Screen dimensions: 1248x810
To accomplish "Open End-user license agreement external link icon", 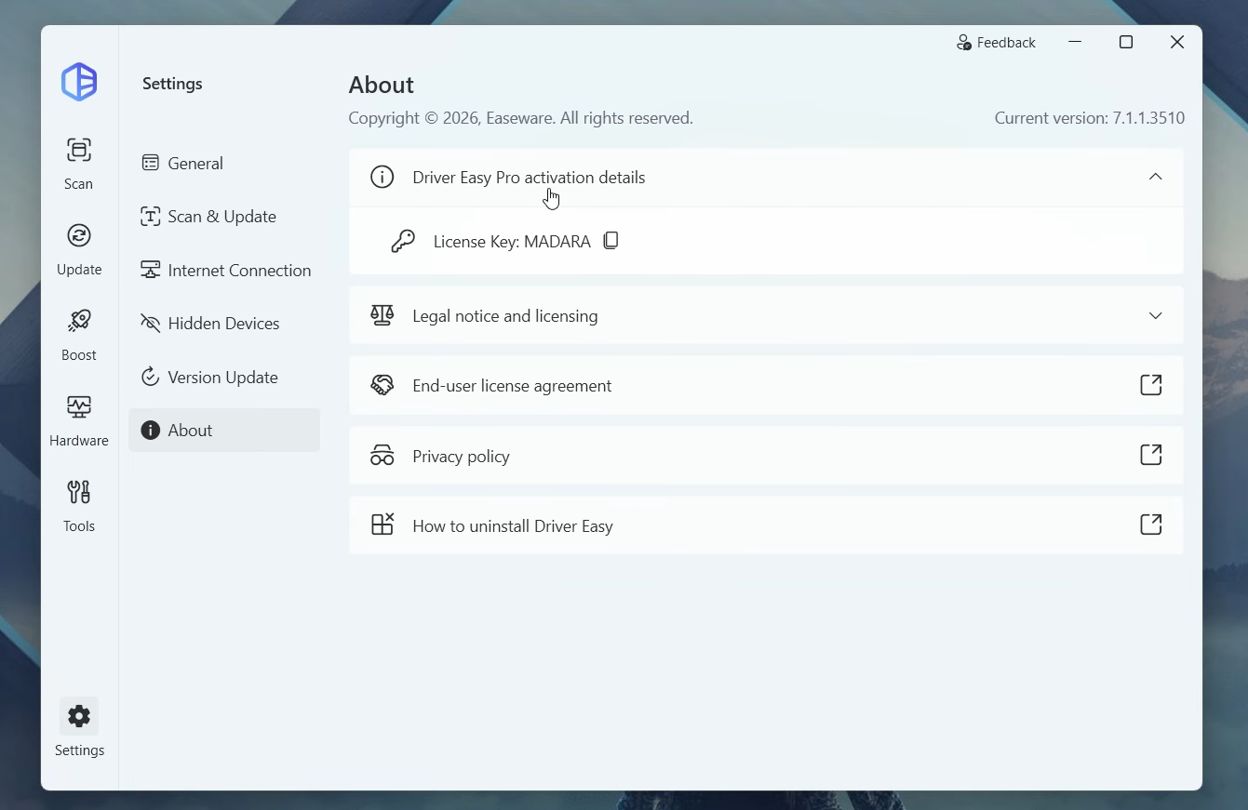I will click(1151, 385).
